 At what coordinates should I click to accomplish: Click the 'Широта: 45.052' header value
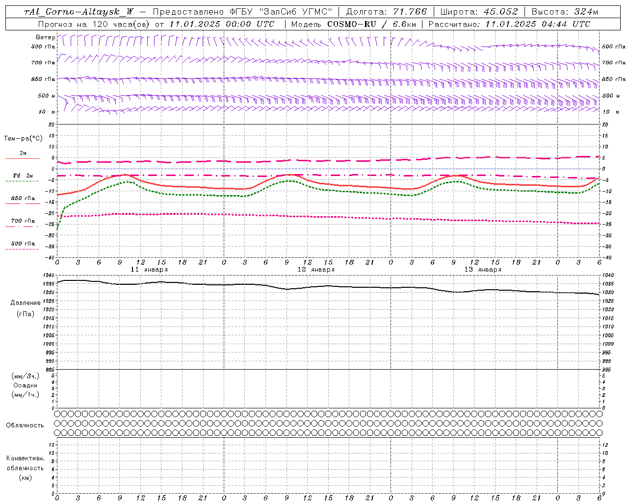(479, 12)
